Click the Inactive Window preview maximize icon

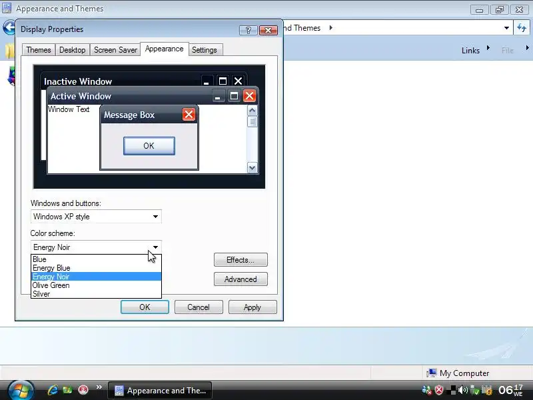tap(223, 81)
